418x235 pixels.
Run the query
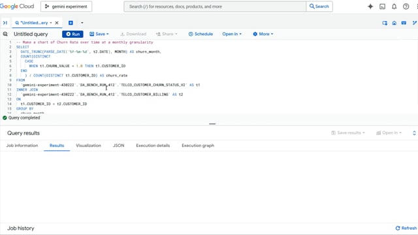pos(72,34)
